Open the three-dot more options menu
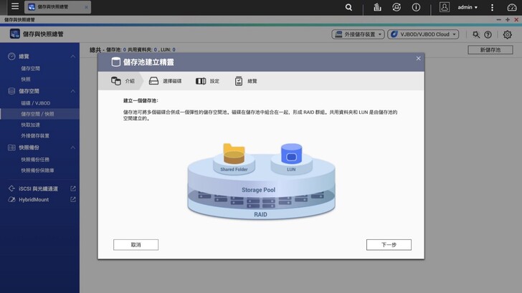The height and width of the screenshot is (293, 522). [492, 7]
